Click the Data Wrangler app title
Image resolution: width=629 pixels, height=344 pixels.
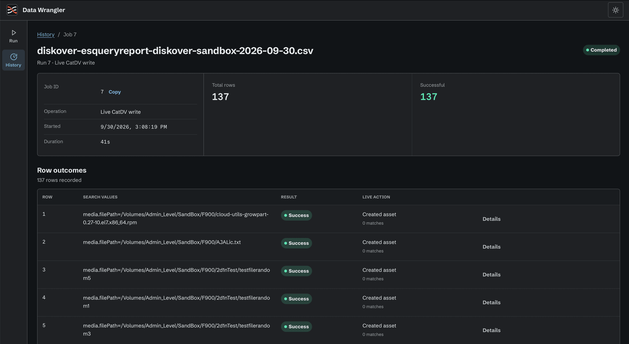(44, 10)
